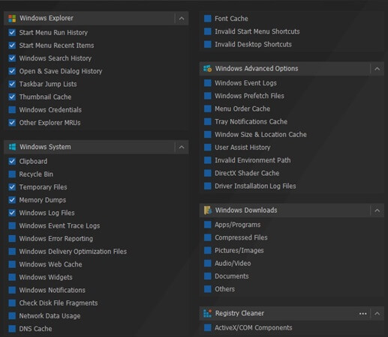Check Audio/Video downloads box
This screenshot has width=388, height=337.
(208, 263)
